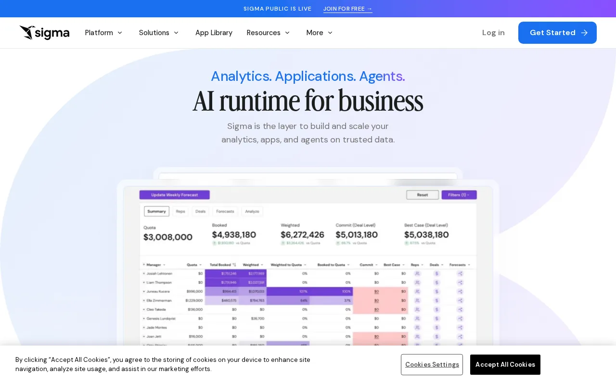
Task: Switch to the Analyze tab
Action: click(252, 211)
